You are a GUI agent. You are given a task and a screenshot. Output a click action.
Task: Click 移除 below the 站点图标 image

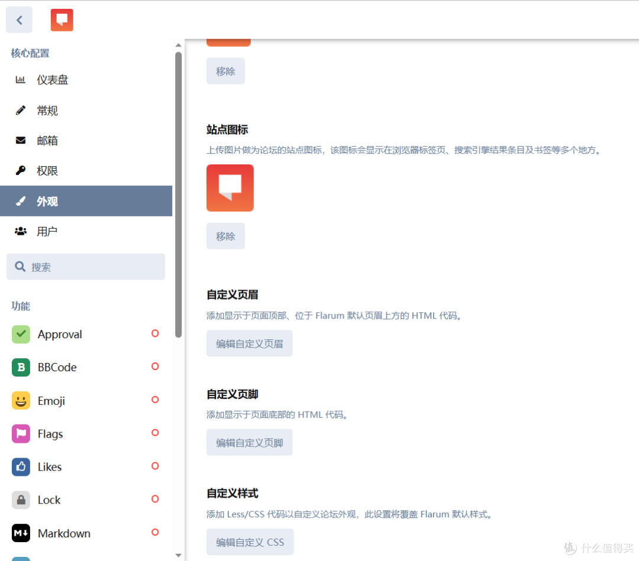(225, 236)
